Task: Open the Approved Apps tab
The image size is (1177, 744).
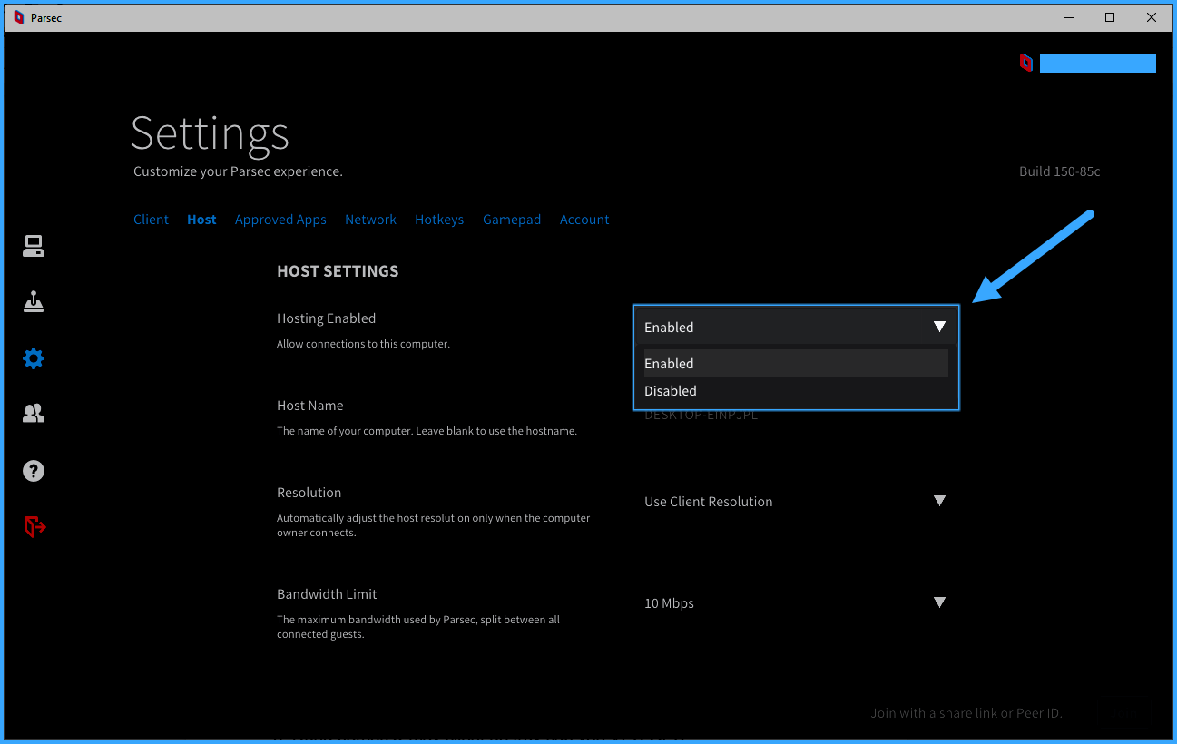Action: [x=280, y=220]
